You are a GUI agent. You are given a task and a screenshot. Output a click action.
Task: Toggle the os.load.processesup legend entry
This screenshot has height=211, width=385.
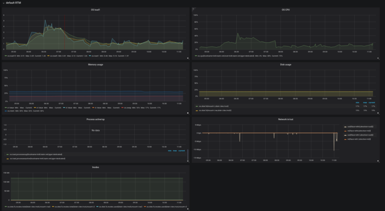click(x=36, y=154)
